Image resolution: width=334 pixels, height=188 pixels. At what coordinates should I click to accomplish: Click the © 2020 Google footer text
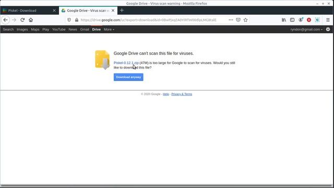(x=151, y=94)
